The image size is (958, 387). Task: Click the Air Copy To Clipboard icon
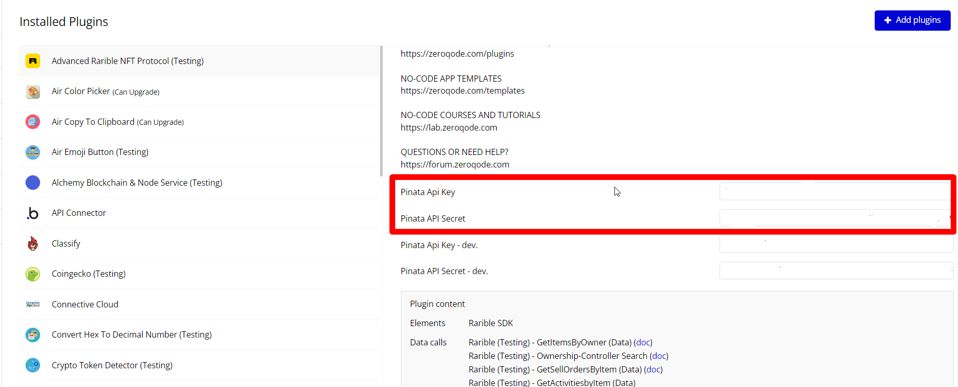33,122
